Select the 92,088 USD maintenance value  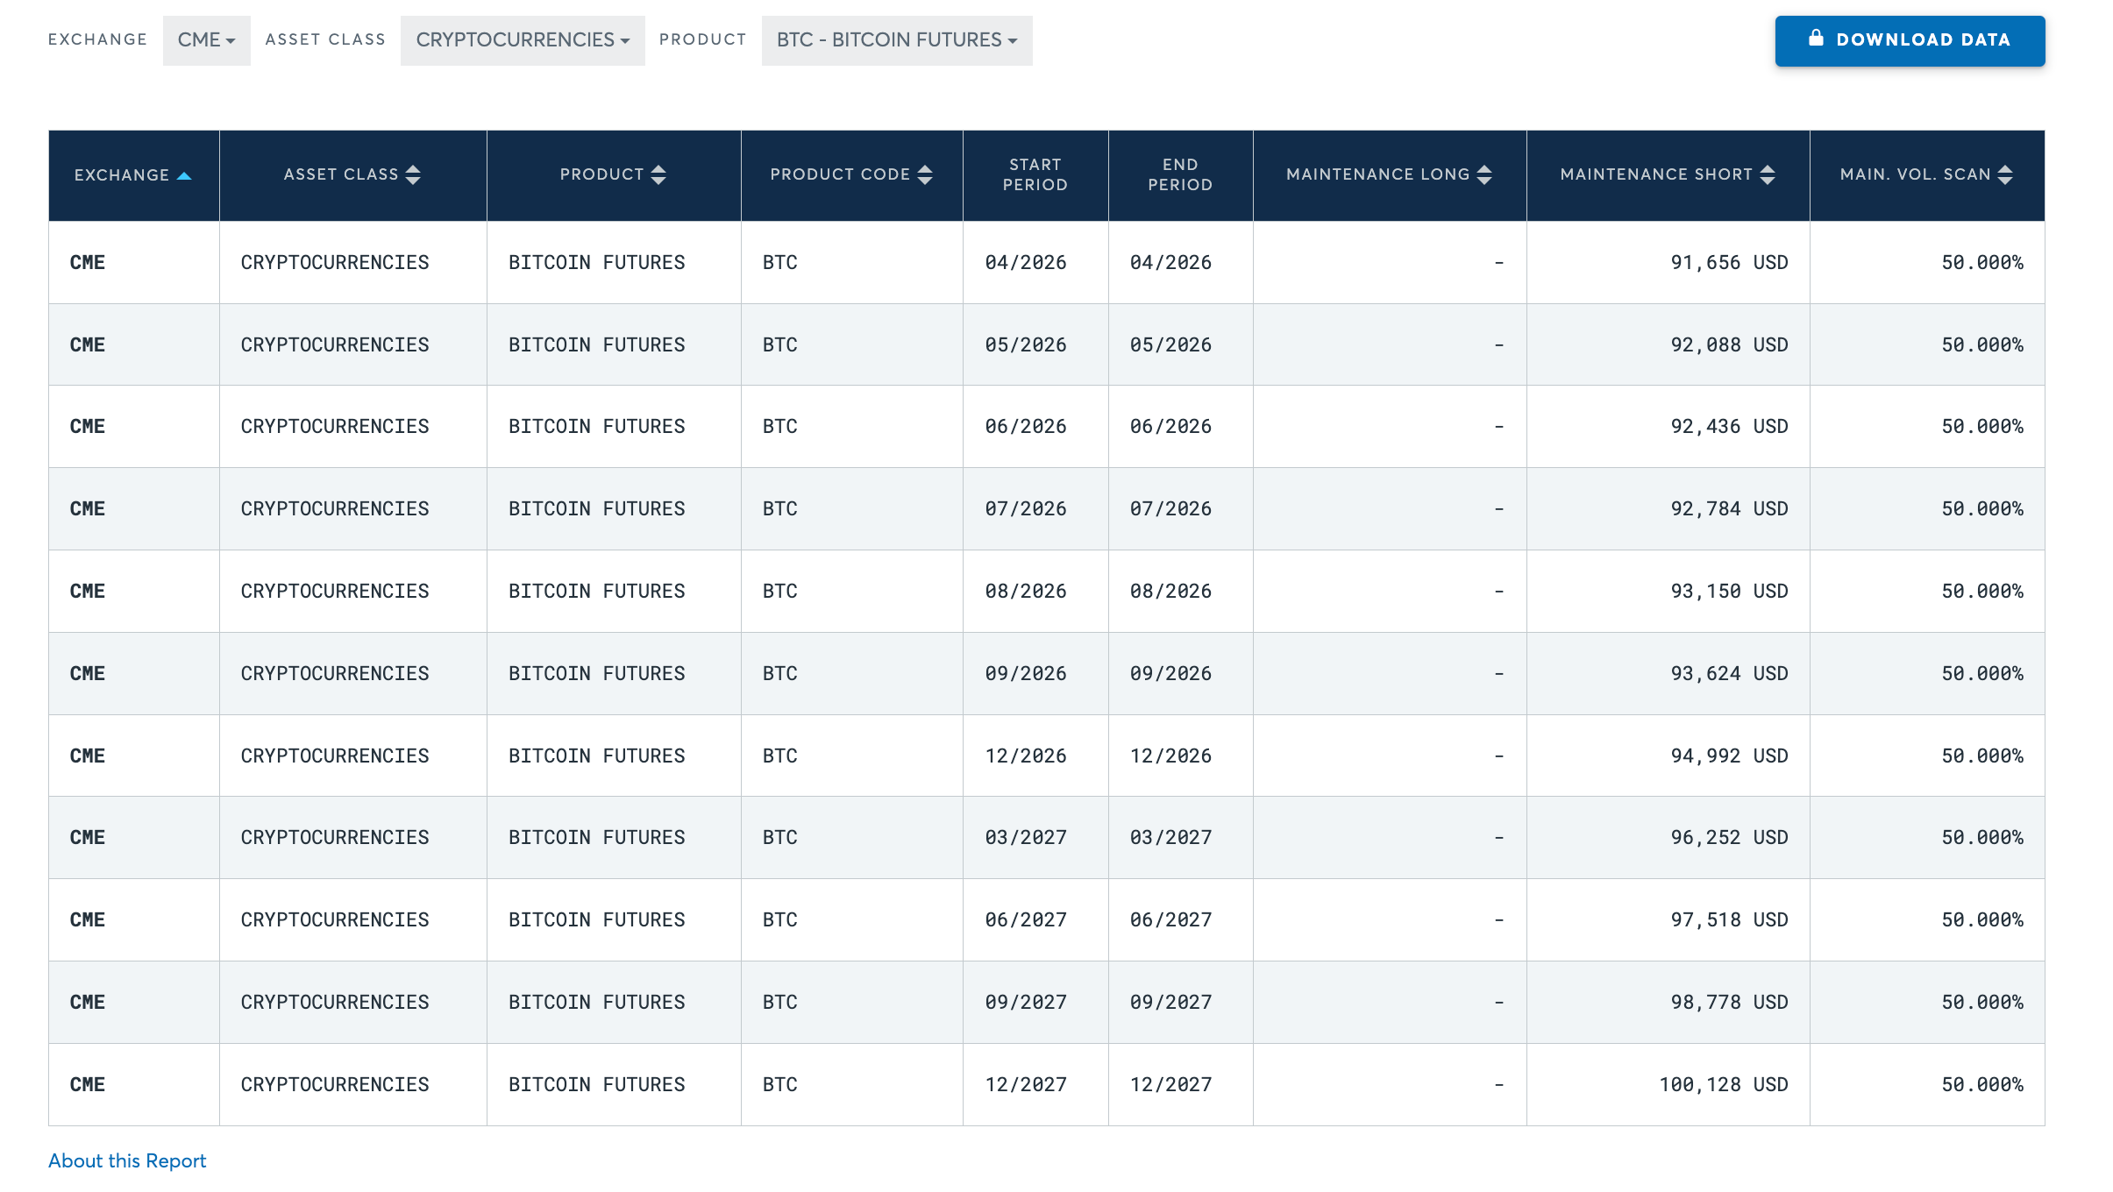pos(1729,344)
